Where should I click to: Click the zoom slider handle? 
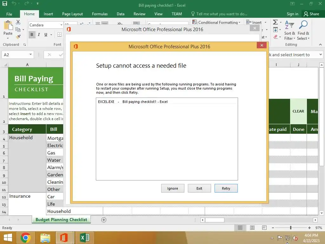pos(291,228)
